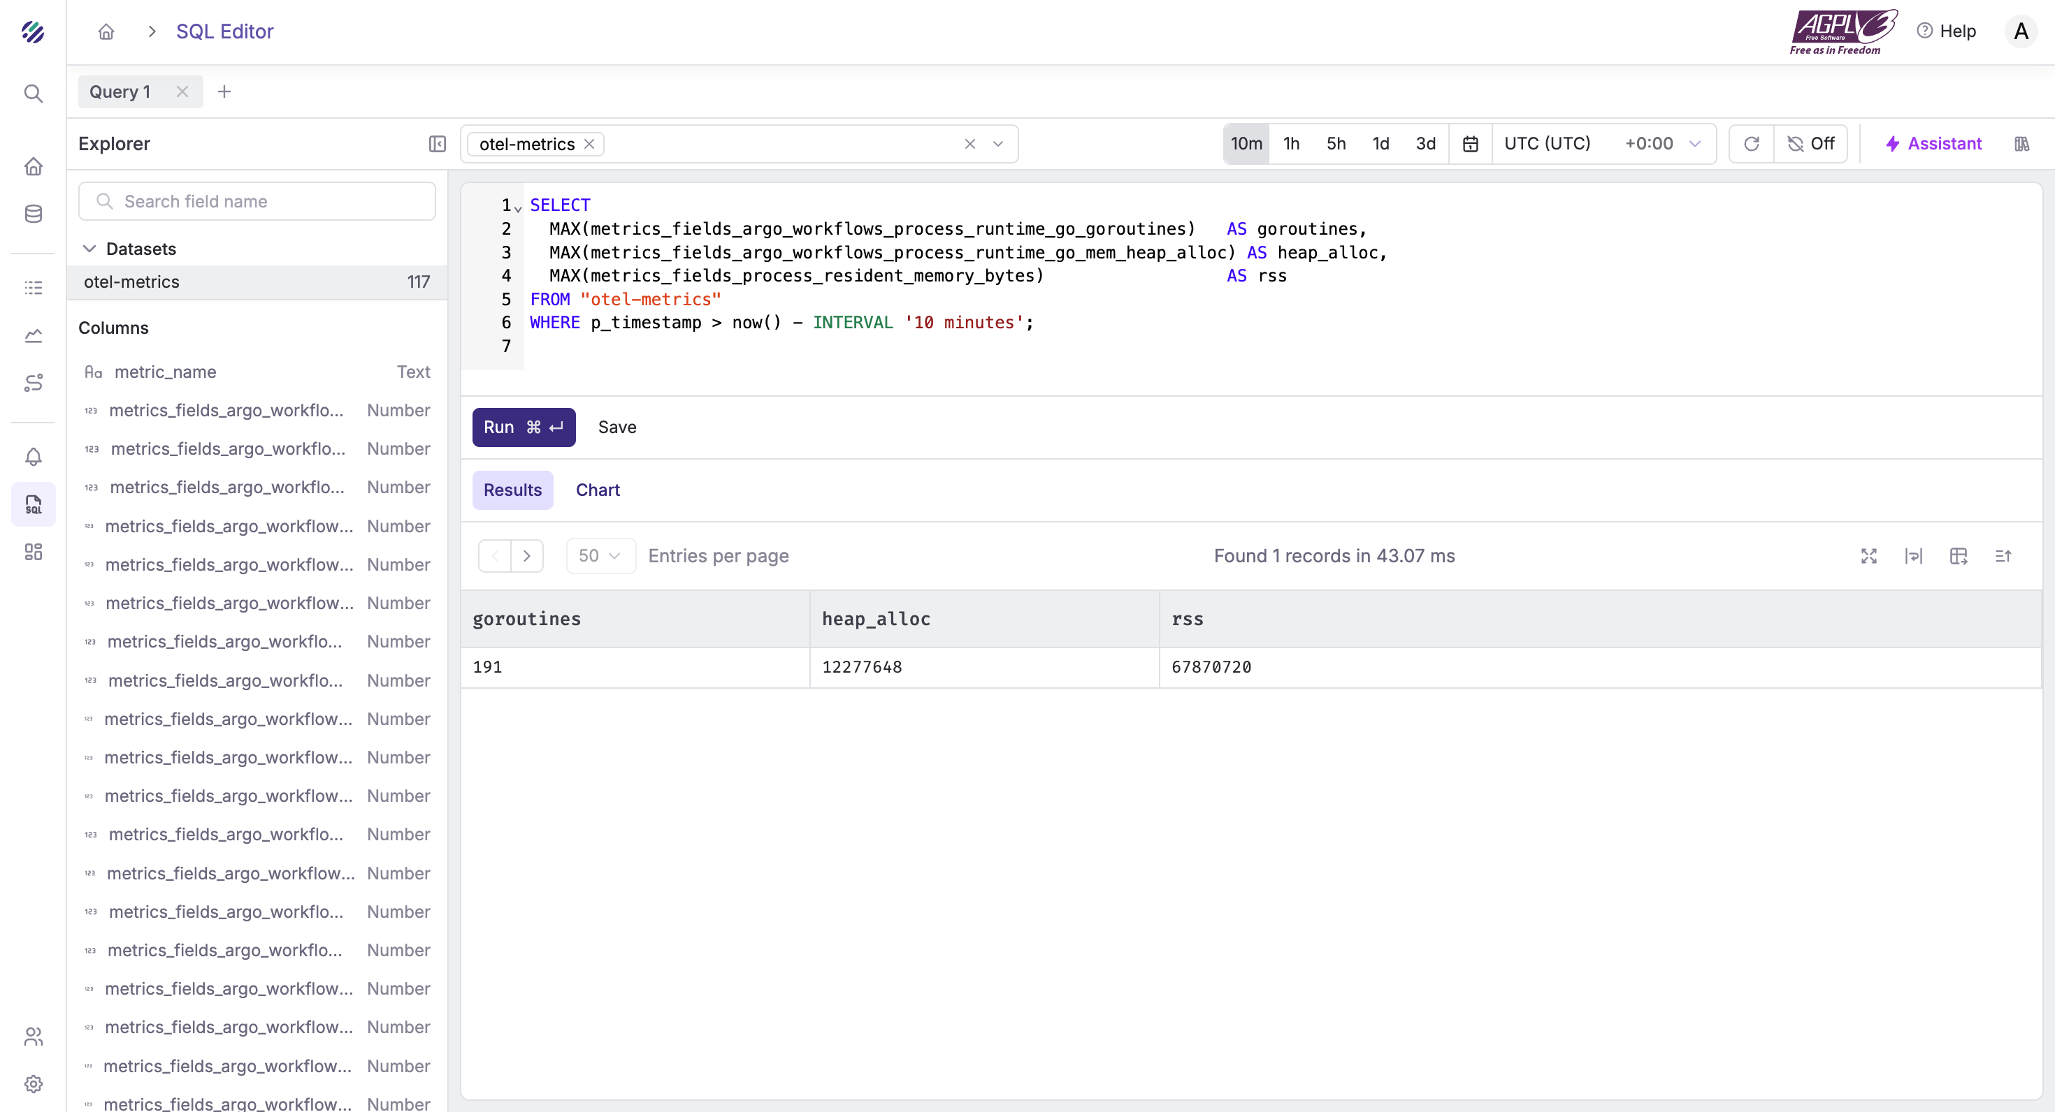The image size is (2055, 1112).
Task: Open the alerts bell icon in sidebar
Action: 33,457
